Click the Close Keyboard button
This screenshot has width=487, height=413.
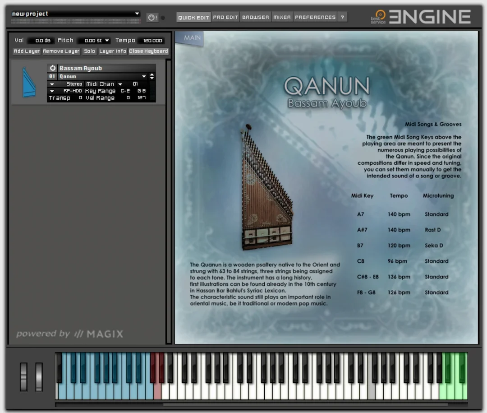pos(148,51)
